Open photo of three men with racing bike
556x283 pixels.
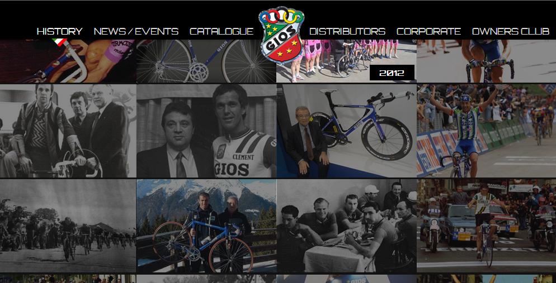tap(68, 131)
